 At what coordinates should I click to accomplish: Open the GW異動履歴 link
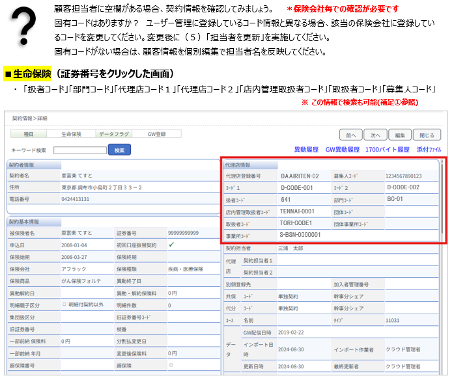click(x=343, y=150)
